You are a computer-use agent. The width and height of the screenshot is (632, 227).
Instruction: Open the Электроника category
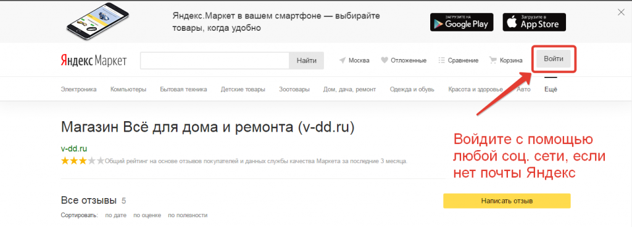[78, 89]
